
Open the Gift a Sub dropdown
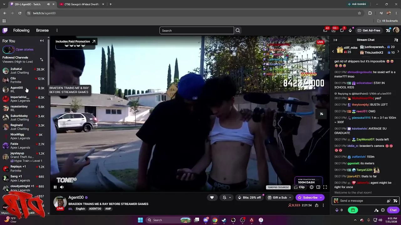[279, 197]
